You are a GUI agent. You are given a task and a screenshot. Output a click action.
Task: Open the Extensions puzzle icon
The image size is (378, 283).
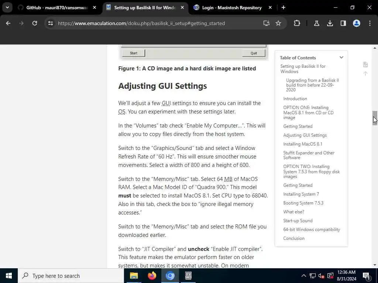tap(297, 23)
